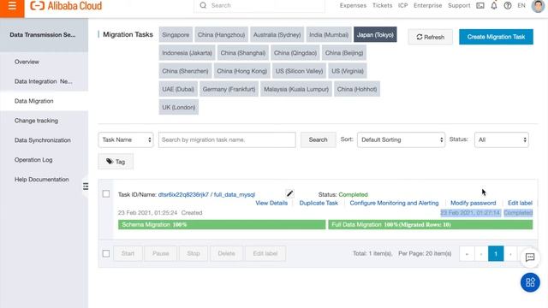Go to page 1 in pagination
This screenshot has height=308, width=548.
coord(496,253)
